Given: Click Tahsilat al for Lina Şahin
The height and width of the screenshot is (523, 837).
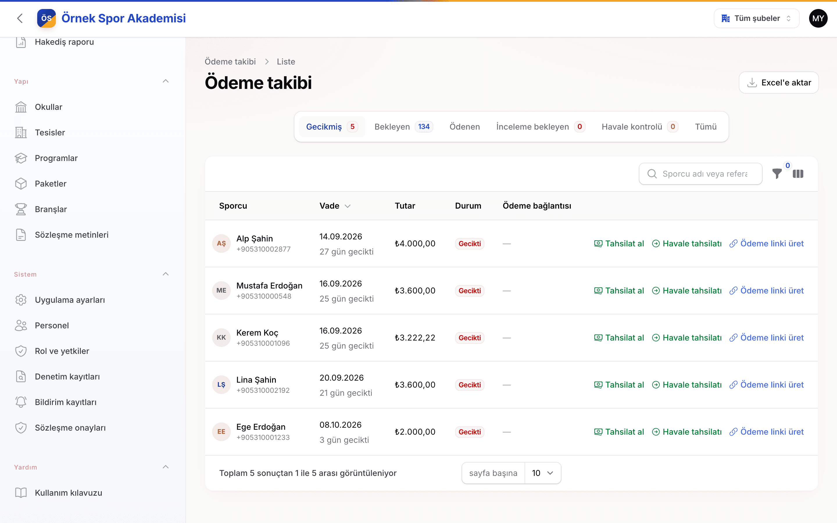Looking at the screenshot, I should [x=619, y=385].
